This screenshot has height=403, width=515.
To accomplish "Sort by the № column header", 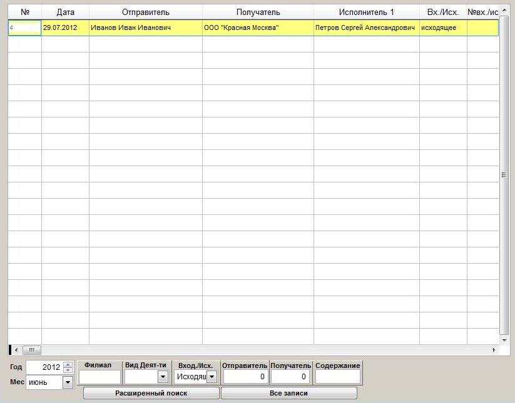I will [x=25, y=12].
